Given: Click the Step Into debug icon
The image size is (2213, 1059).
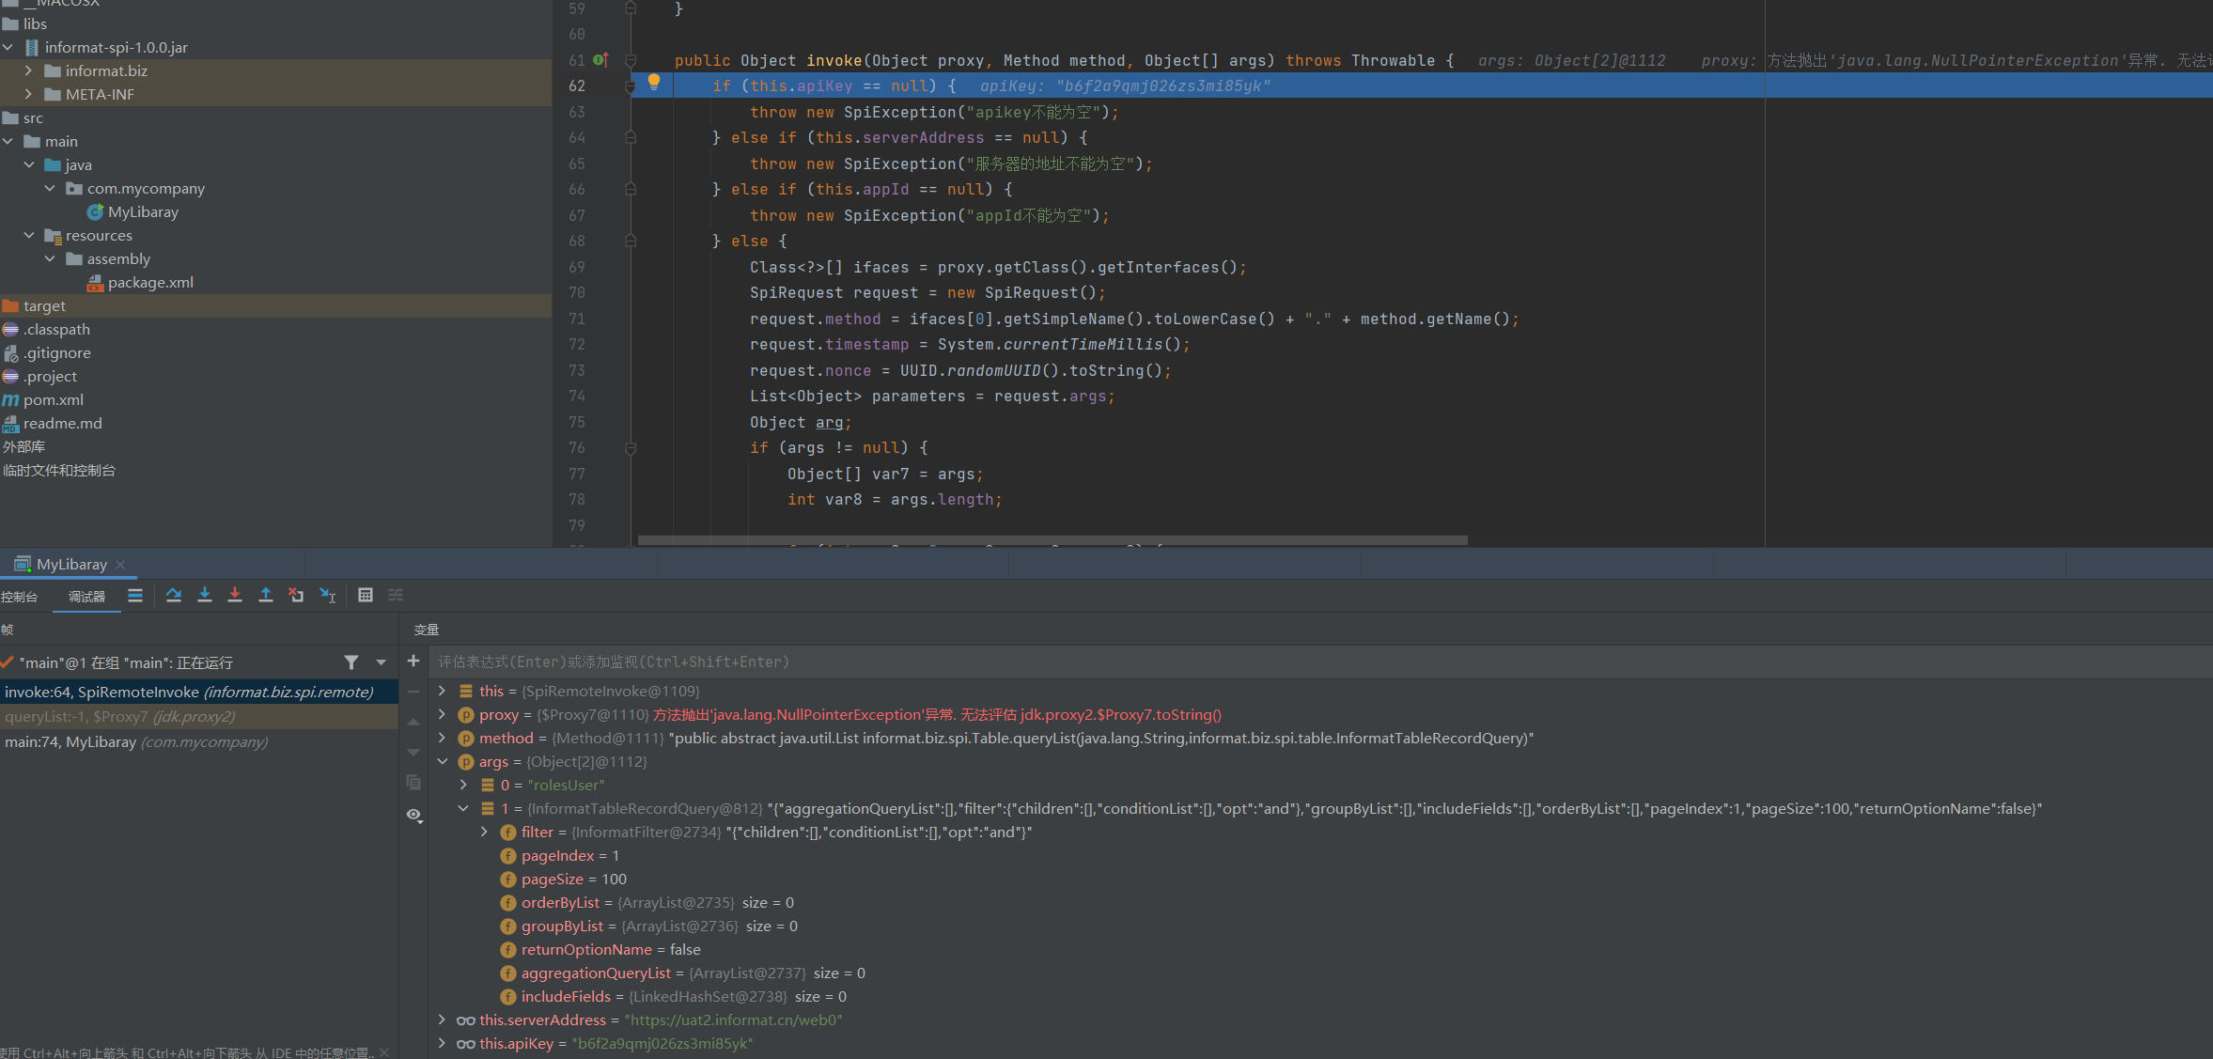Looking at the screenshot, I should [x=205, y=595].
